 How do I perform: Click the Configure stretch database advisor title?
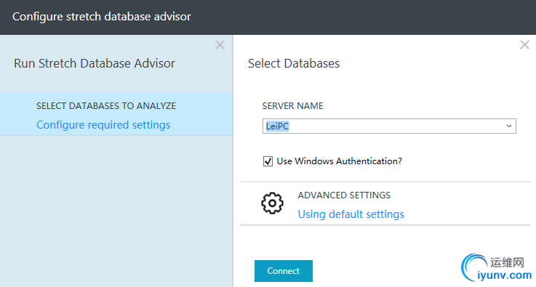pos(102,17)
